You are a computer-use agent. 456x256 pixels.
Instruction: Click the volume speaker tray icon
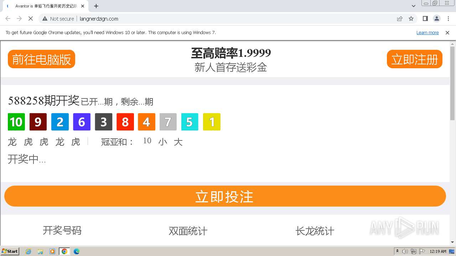pyautogui.click(x=405, y=251)
